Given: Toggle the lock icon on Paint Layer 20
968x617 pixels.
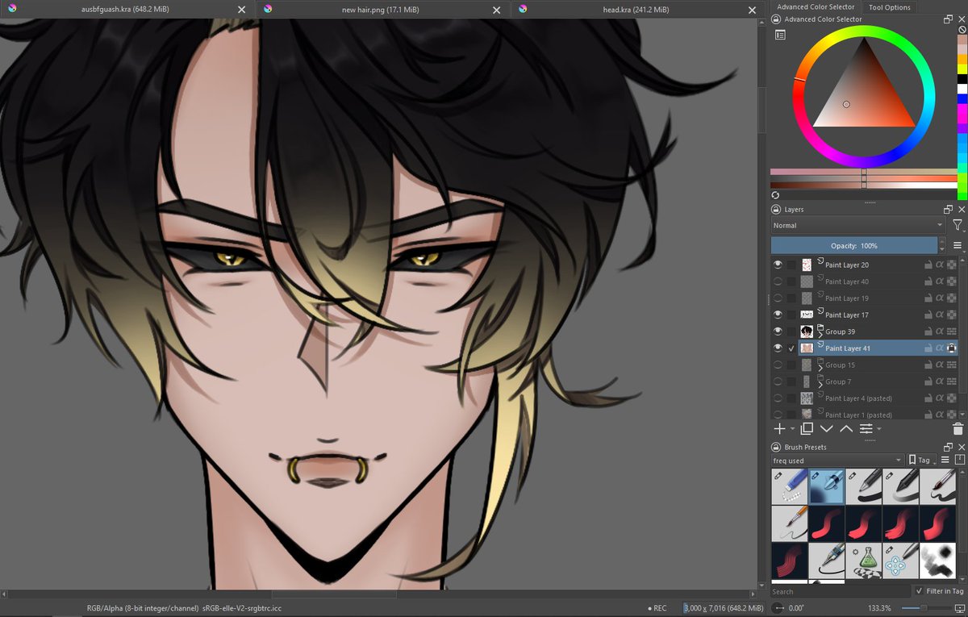Looking at the screenshot, I should tap(928, 265).
